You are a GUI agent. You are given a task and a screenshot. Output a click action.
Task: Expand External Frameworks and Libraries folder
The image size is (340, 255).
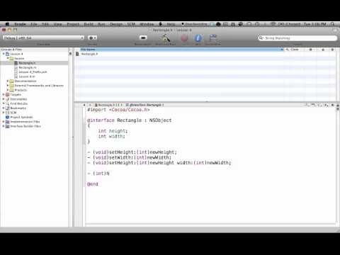pyautogui.click(x=8, y=86)
